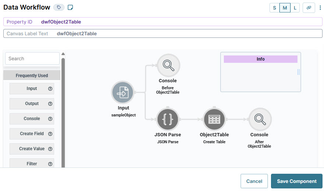Click the Save Component button
324x191 pixels.
coord(296,181)
